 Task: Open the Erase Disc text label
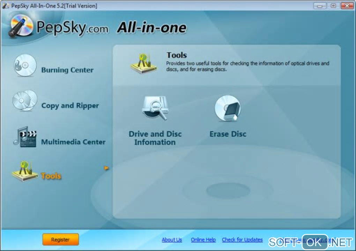[x=228, y=134]
